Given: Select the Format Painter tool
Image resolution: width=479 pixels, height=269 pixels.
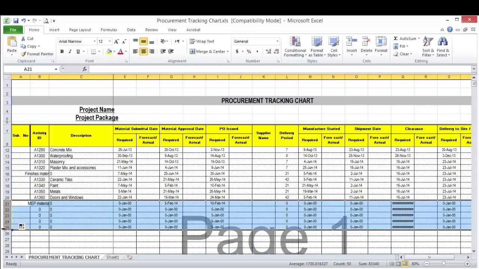Looking at the screenshot, I should (x=37, y=54).
